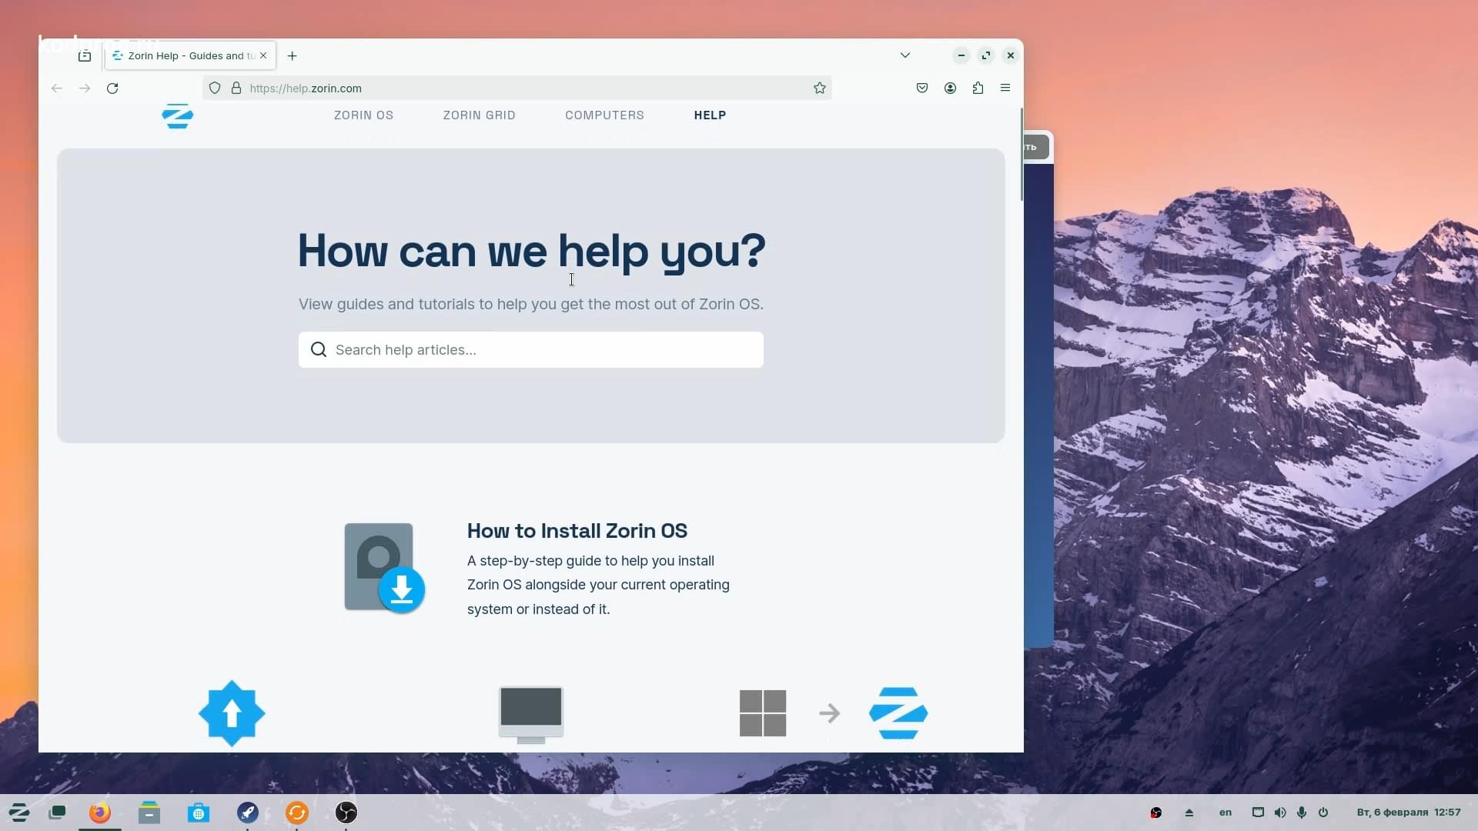The image size is (1478, 831).
Task: Open volume speaker tray icon
Action: click(x=1280, y=813)
